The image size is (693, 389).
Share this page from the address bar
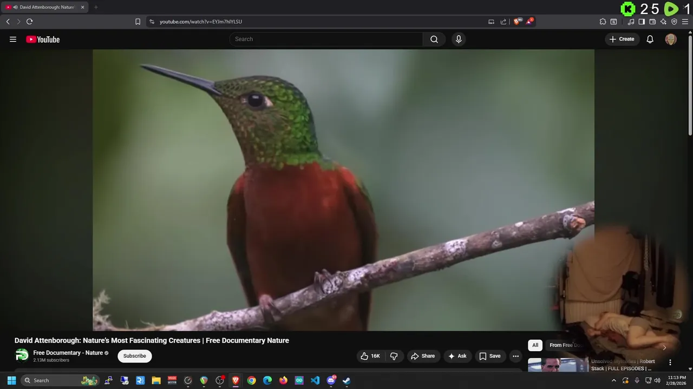pyautogui.click(x=504, y=22)
